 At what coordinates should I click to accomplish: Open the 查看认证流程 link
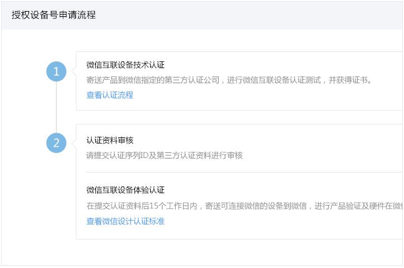tap(110, 95)
